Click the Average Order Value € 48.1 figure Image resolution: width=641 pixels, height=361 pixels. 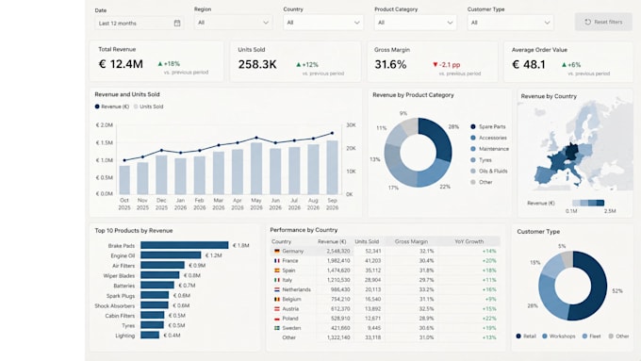(x=529, y=65)
